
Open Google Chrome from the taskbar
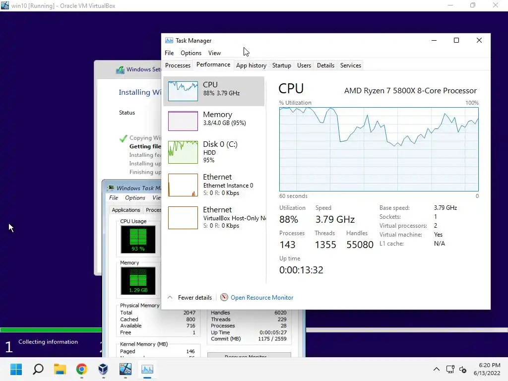(82, 369)
